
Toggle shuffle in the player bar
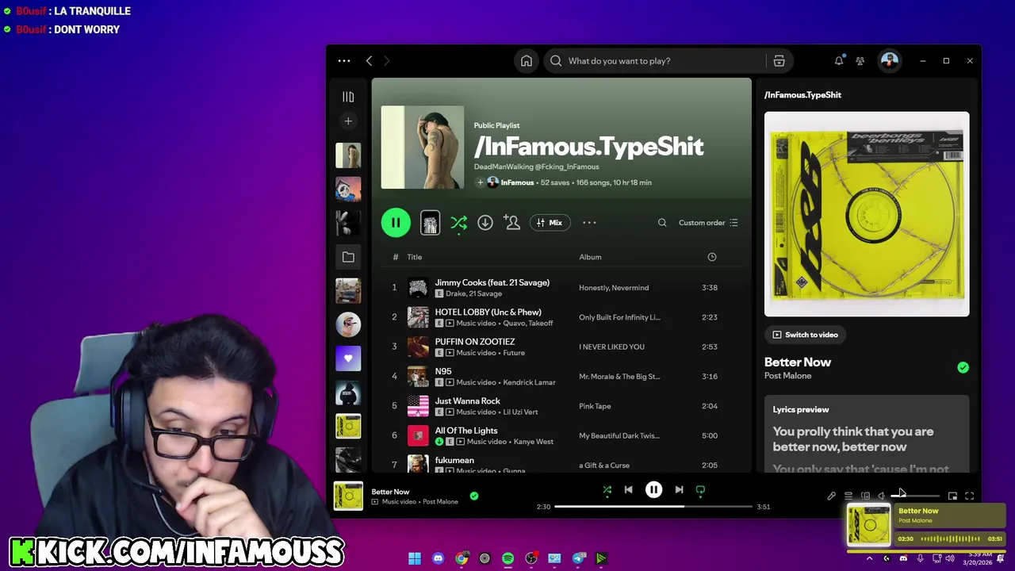click(x=607, y=490)
